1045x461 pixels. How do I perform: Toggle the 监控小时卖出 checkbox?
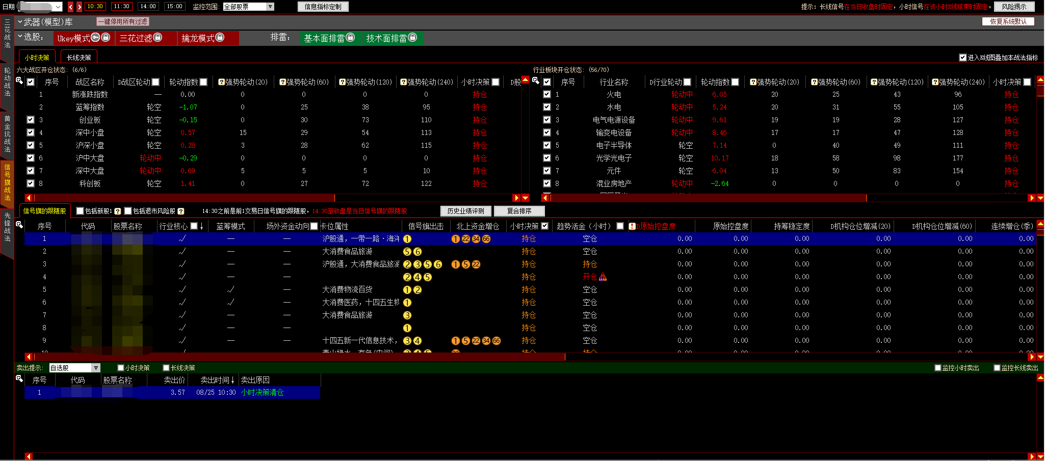(937, 368)
